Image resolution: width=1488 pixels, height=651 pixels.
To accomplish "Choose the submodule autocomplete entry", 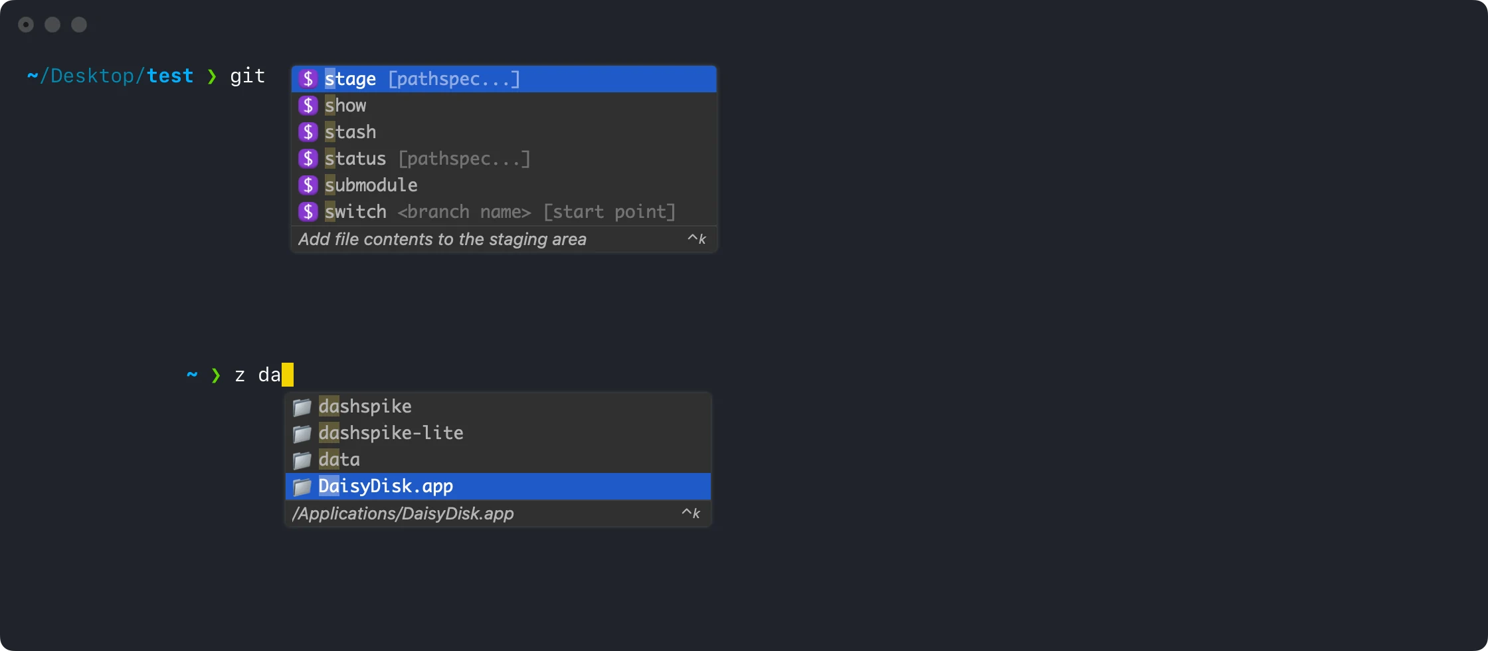I will 371,185.
